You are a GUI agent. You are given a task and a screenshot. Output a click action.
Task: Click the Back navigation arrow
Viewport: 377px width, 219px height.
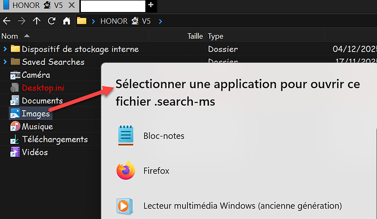[7, 21]
